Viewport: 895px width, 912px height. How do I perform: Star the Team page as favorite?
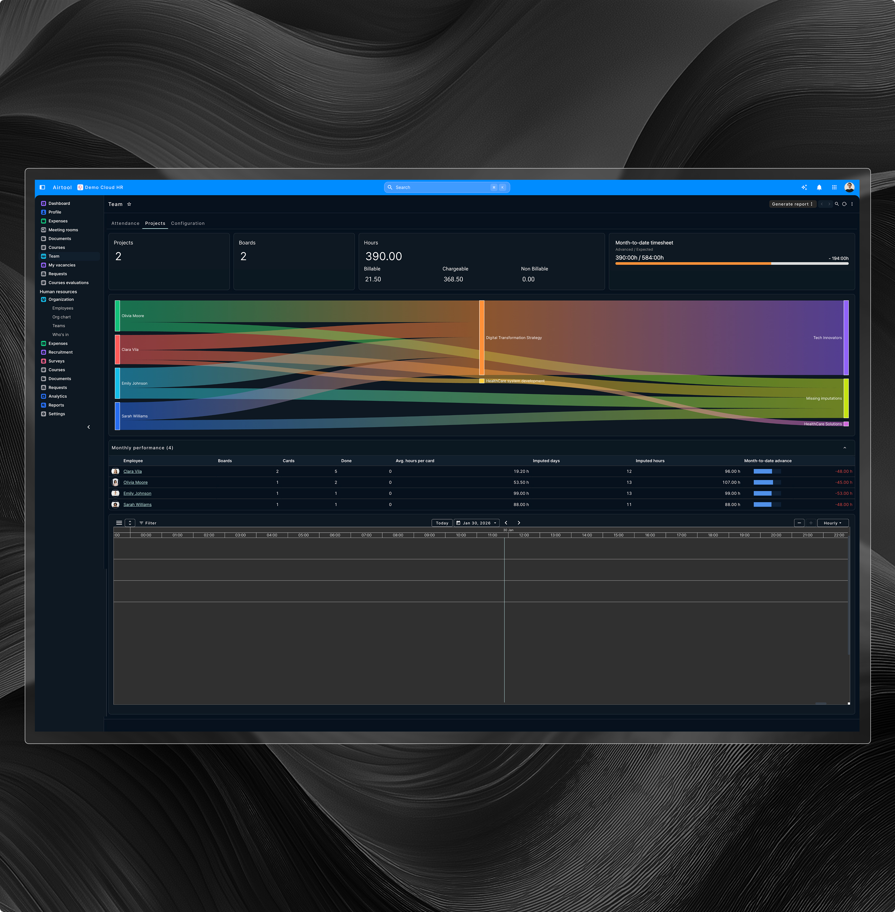[129, 205]
